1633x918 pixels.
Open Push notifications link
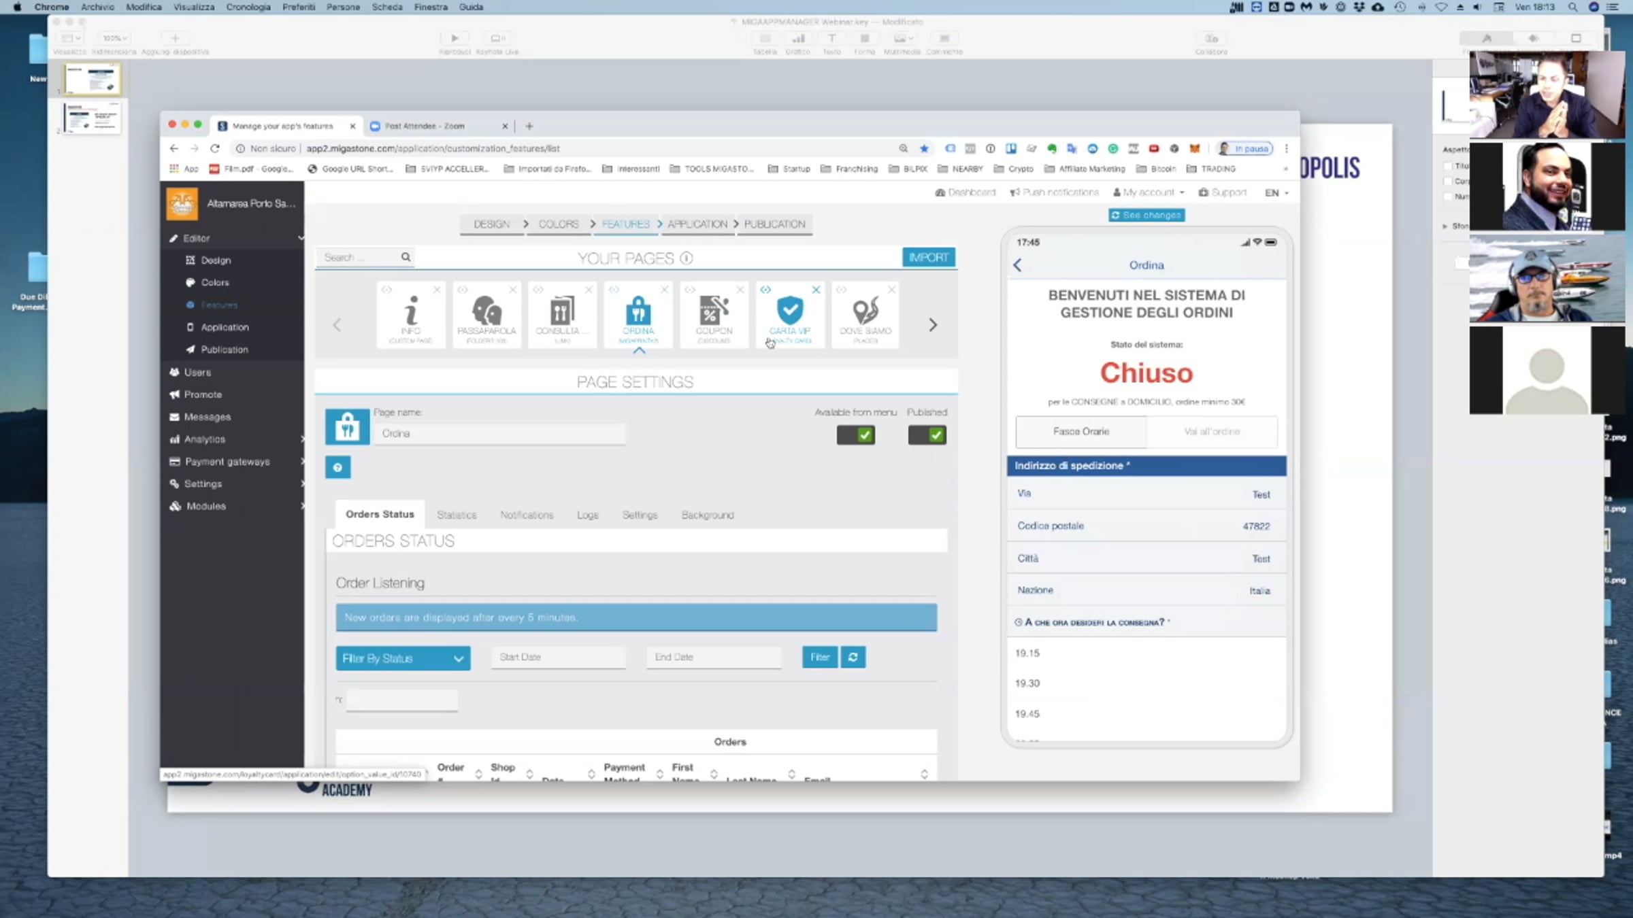(1055, 192)
